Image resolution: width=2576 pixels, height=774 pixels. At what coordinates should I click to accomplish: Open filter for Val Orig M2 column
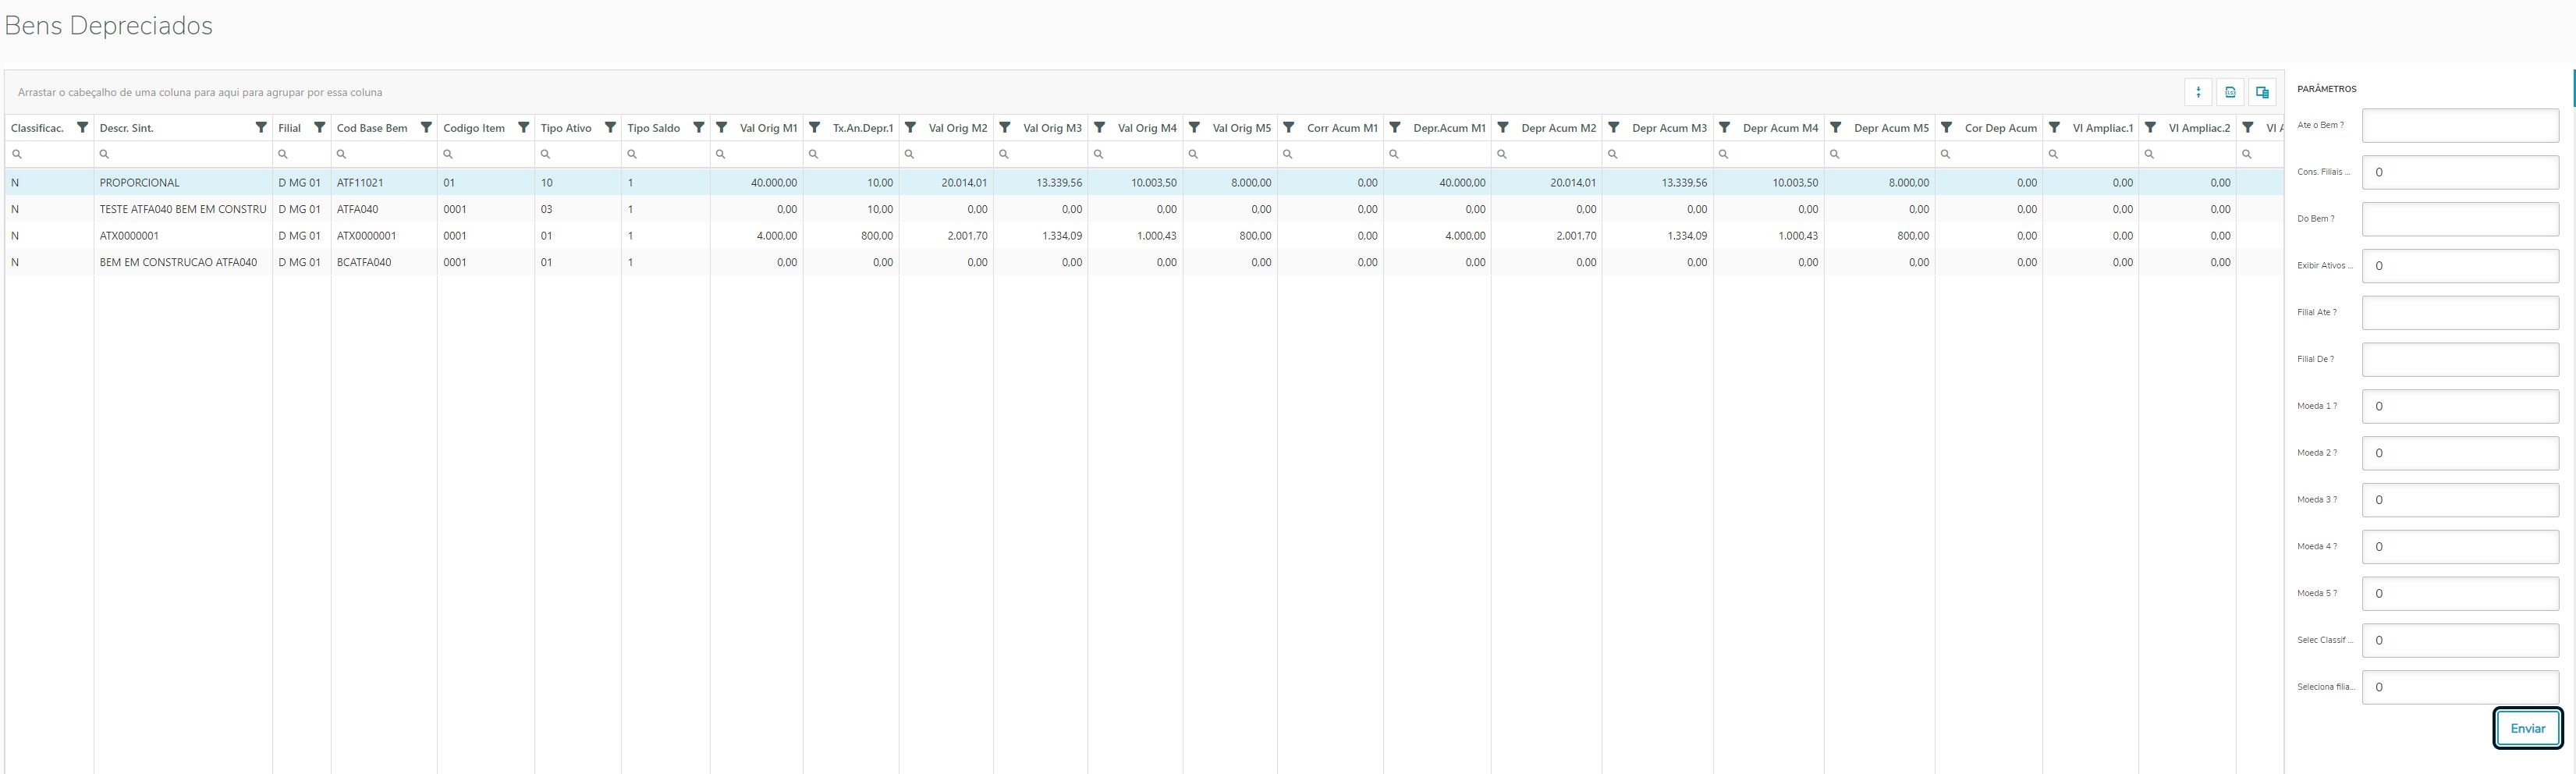pyautogui.click(x=910, y=128)
